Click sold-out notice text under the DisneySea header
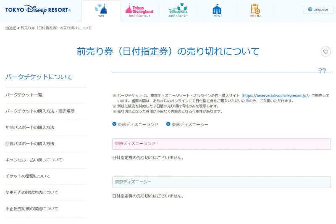This screenshot has height=224, width=336. click(148, 196)
